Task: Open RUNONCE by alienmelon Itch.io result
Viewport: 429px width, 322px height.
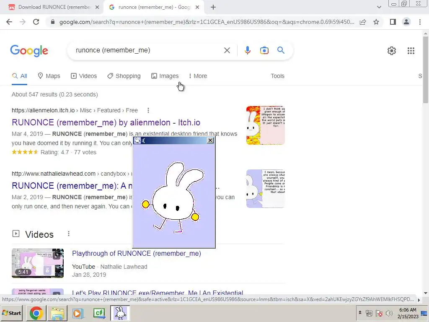Action: pos(106,122)
